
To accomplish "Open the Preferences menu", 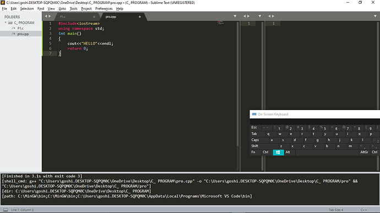I will pyautogui.click(x=104, y=8).
